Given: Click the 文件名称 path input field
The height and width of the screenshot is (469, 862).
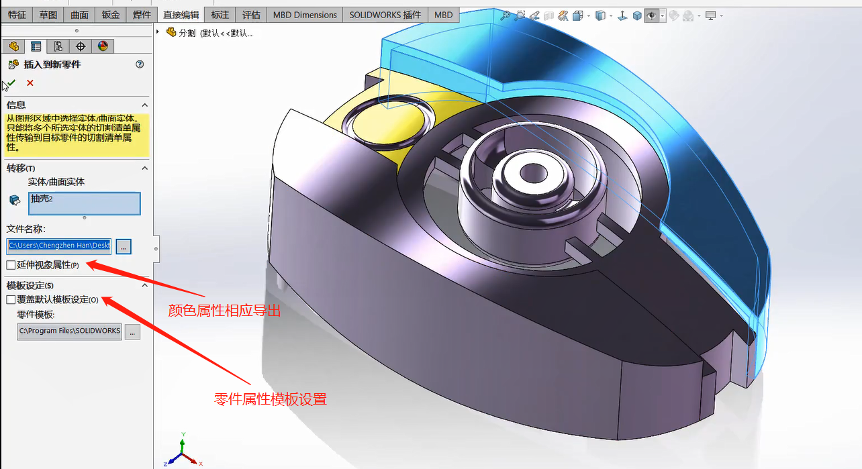Looking at the screenshot, I should point(58,246).
